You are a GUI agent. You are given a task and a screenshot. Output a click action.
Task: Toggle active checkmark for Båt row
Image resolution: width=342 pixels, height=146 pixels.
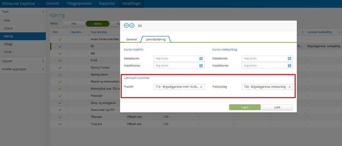coord(60,53)
